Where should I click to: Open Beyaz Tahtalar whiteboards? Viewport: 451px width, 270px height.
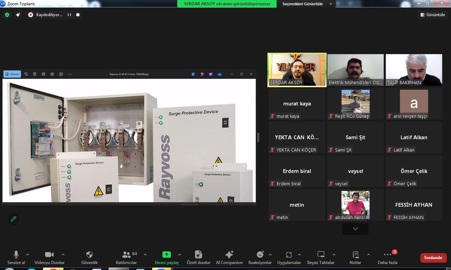[321, 258]
